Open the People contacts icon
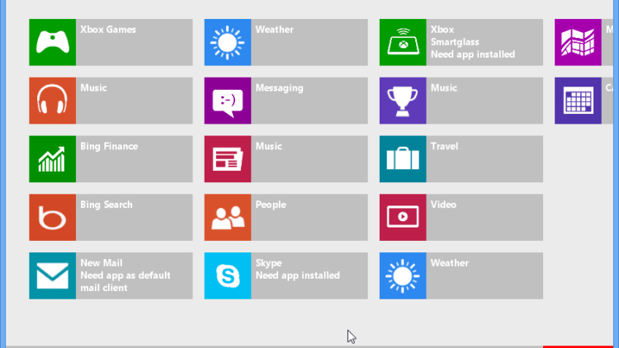The height and width of the screenshot is (348, 619). point(228,218)
